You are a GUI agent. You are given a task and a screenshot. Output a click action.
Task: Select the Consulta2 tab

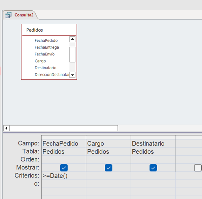23,15
